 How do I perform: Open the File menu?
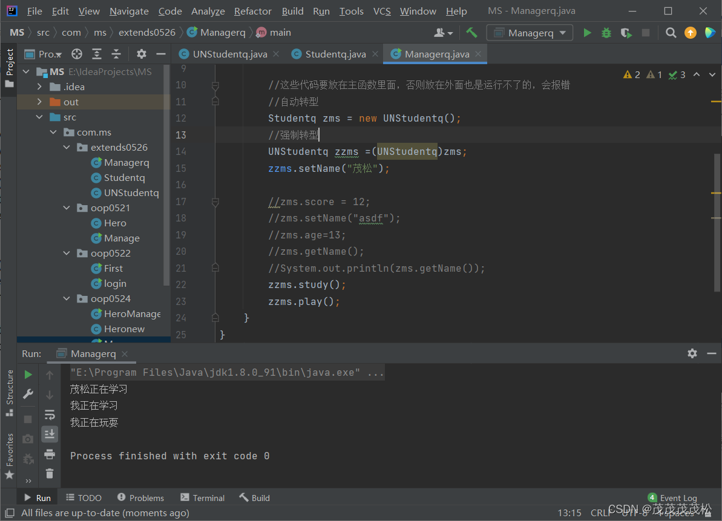pyautogui.click(x=34, y=11)
